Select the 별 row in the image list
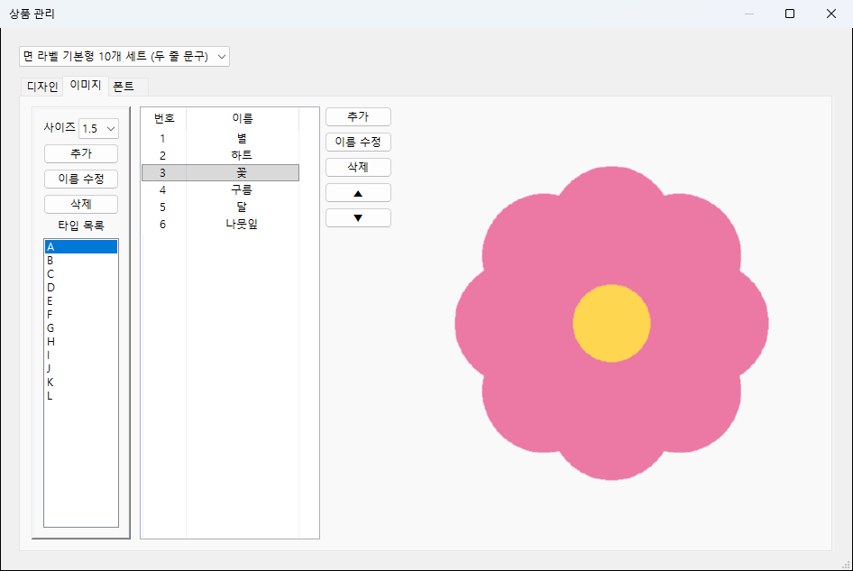The height and width of the screenshot is (571, 853). coord(220,139)
